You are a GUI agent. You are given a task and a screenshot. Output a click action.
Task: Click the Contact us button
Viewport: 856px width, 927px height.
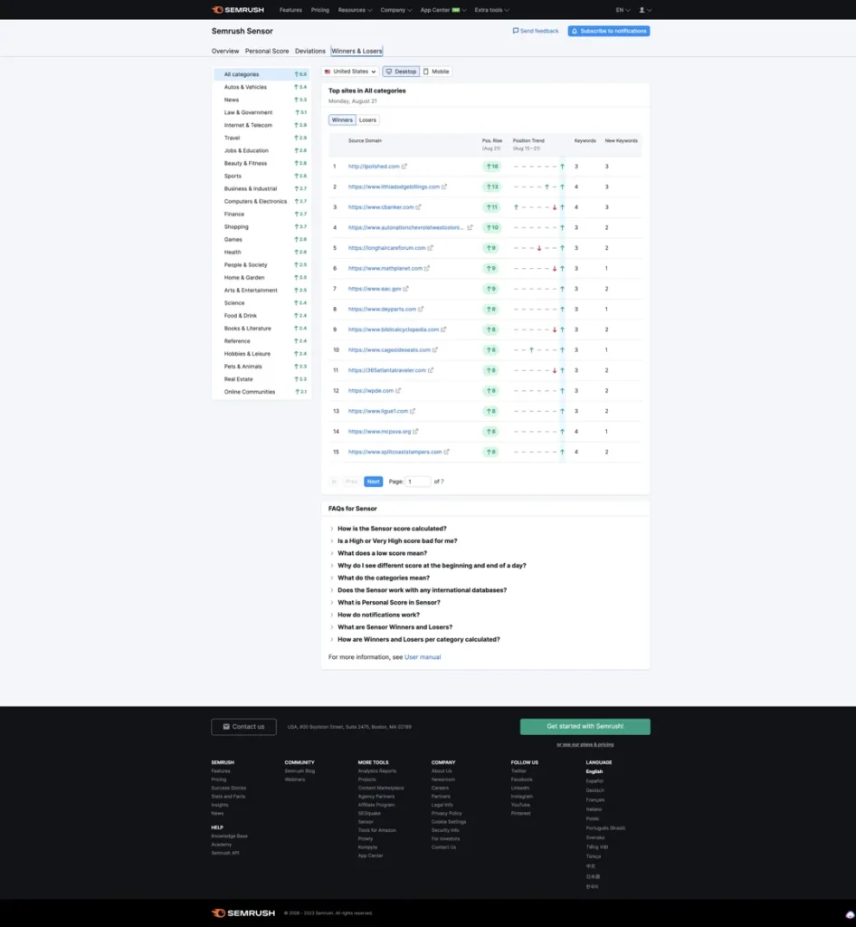(244, 727)
